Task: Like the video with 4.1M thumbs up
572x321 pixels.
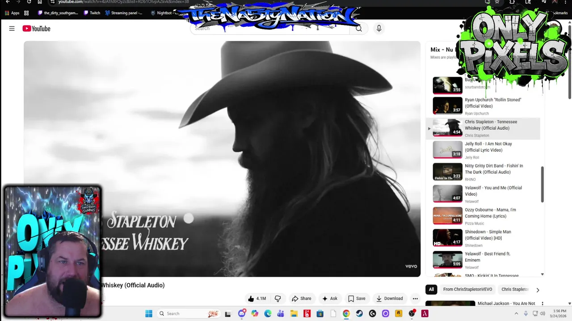Action: click(x=257, y=299)
